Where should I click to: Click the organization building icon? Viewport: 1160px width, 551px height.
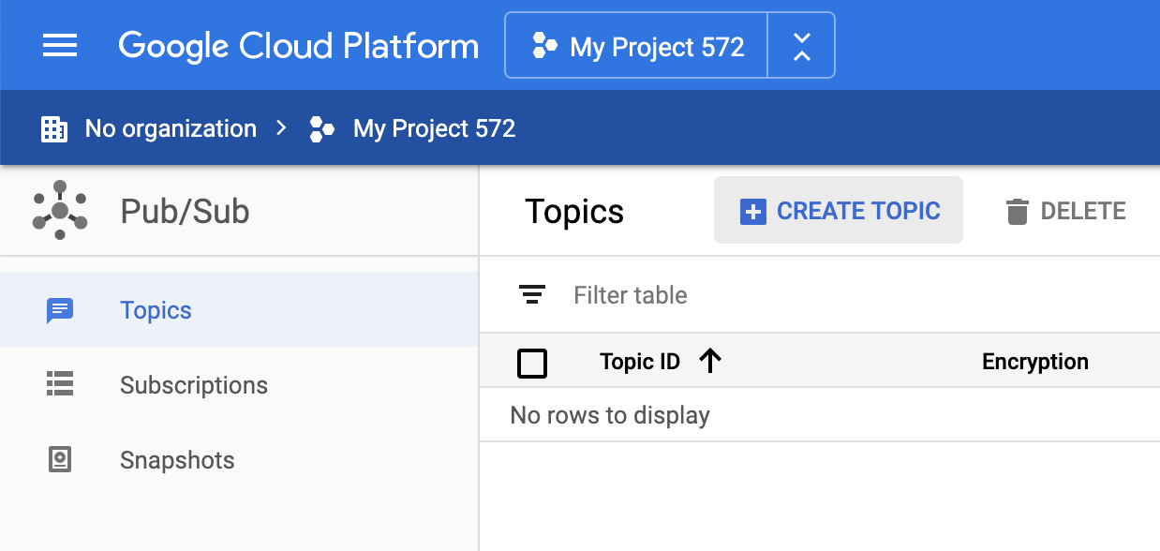tap(54, 129)
